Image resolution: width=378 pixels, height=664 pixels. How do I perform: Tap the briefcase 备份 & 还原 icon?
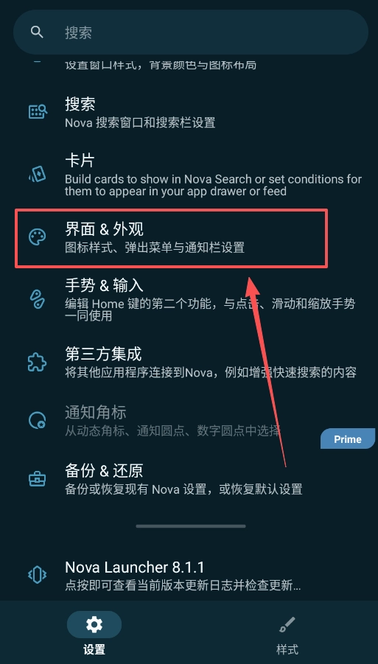(x=38, y=478)
